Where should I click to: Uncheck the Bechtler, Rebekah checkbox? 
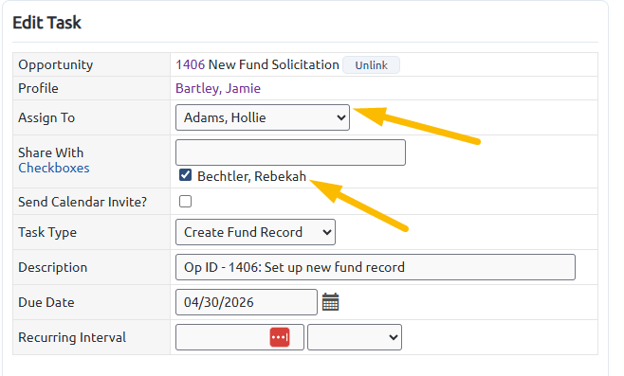(x=186, y=175)
